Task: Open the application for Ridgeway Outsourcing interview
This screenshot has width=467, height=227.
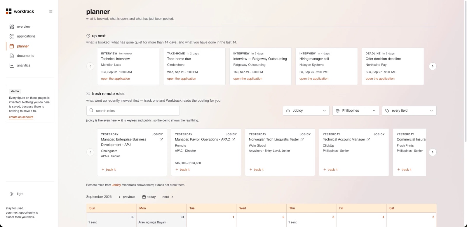Action: 248,79
